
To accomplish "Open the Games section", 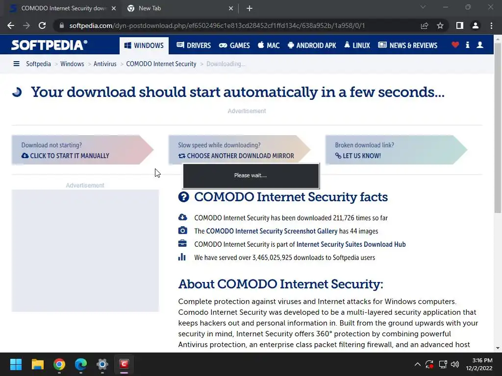I will [234, 46].
